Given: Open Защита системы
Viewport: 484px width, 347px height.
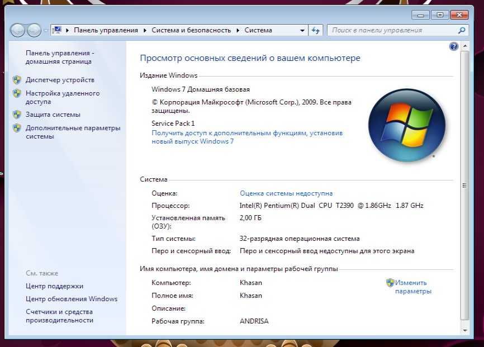Looking at the screenshot, I should (53, 115).
